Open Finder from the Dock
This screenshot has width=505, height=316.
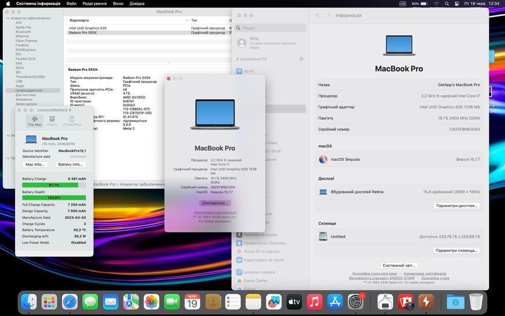pos(28,302)
